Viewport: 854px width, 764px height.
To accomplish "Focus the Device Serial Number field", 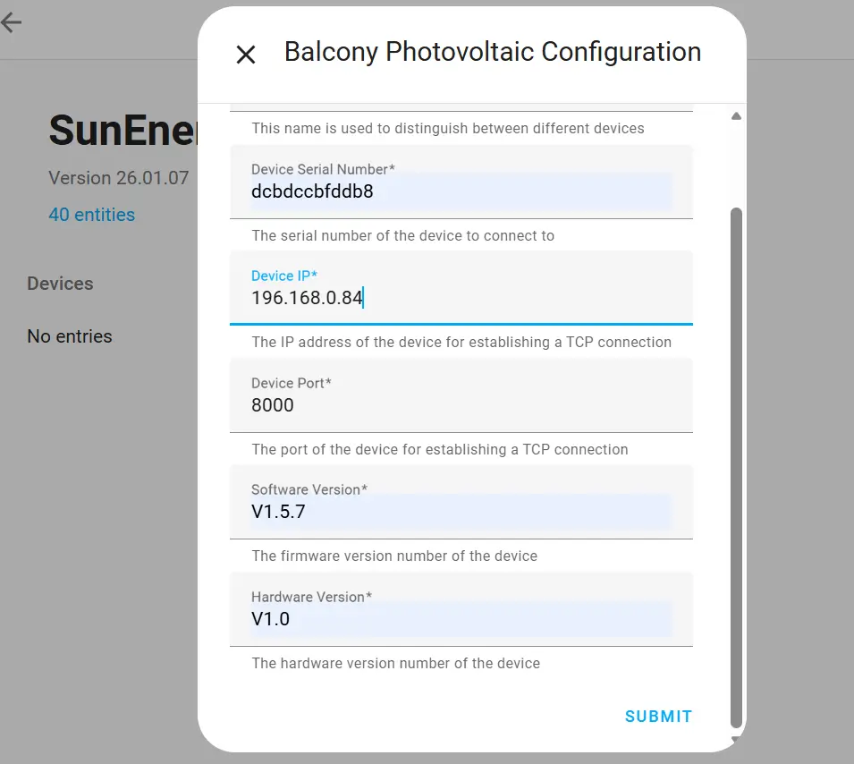I will [x=461, y=191].
